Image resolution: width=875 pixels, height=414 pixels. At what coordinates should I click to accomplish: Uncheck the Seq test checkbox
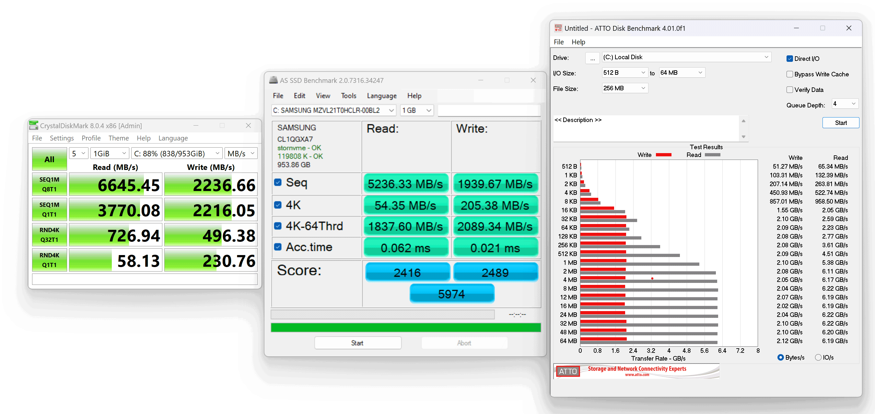coord(278,183)
